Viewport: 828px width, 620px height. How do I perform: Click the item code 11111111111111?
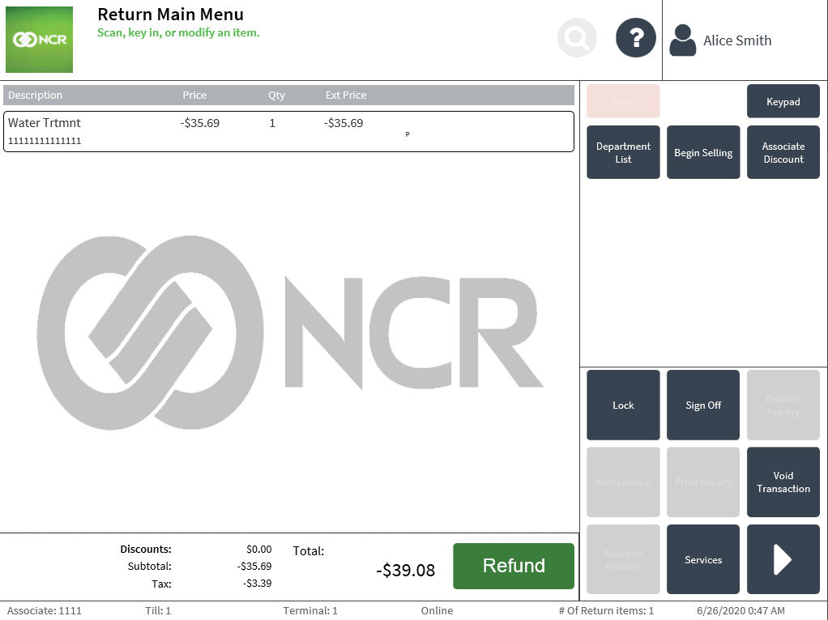point(45,141)
